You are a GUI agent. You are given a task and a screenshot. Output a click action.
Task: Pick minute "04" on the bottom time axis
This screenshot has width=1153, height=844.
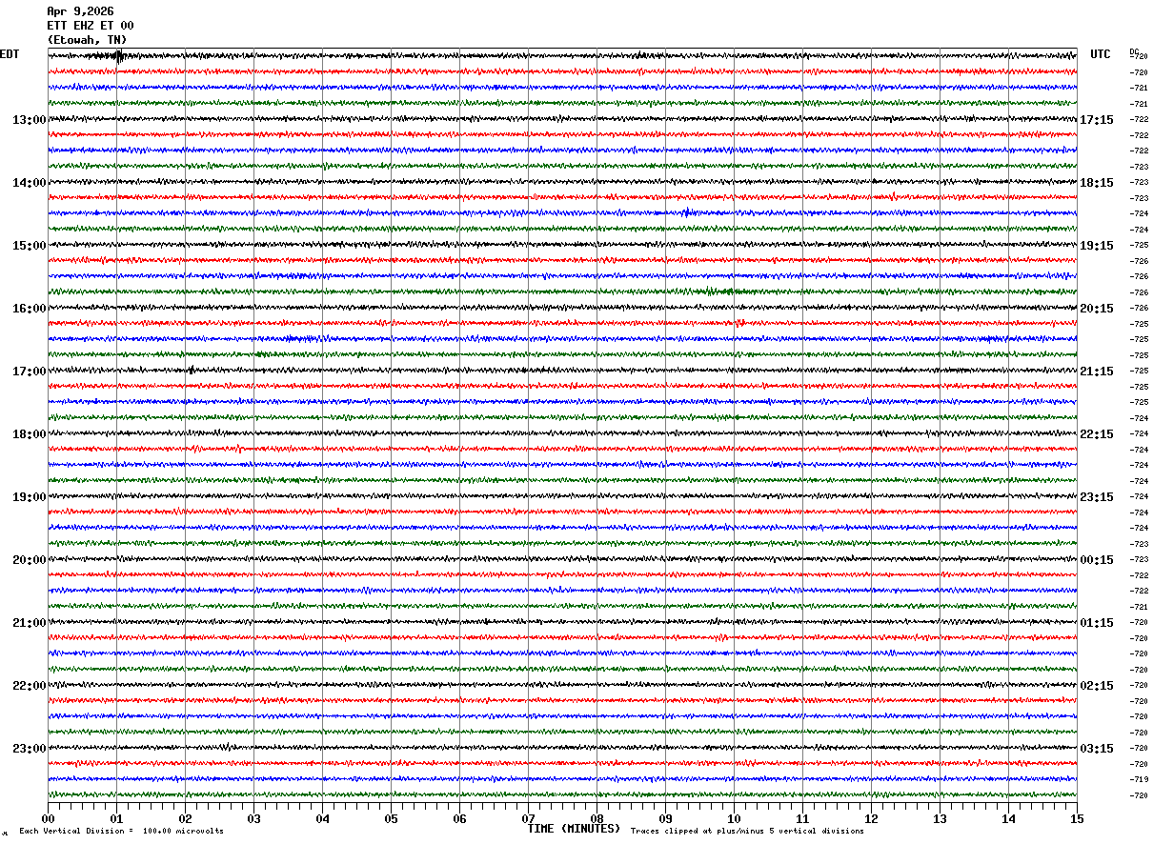pos(322,818)
